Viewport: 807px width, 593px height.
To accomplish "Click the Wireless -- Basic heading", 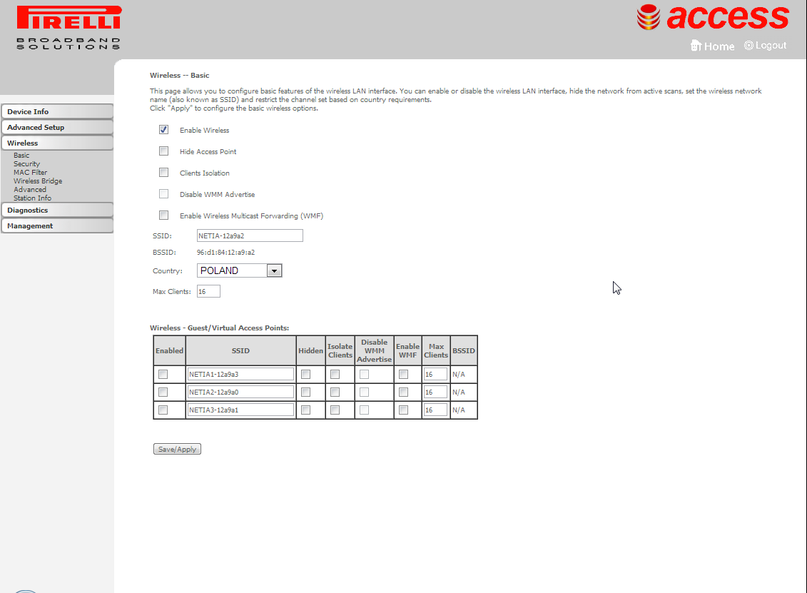I will [x=180, y=75].
